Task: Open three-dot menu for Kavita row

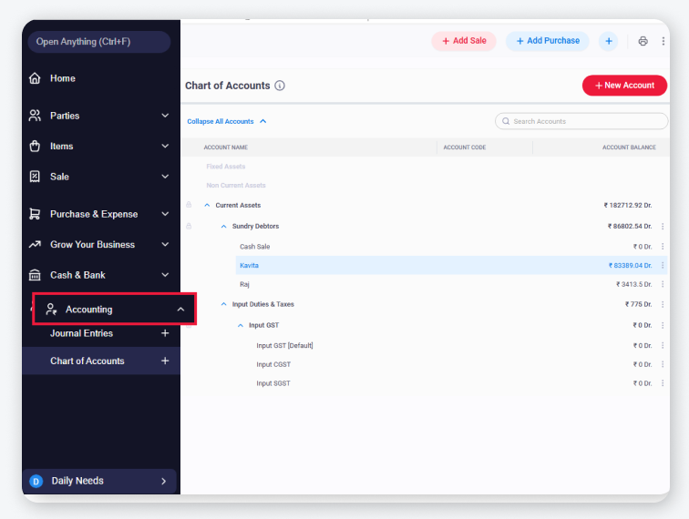Action: pyautogui.click(x=663, y=265)
